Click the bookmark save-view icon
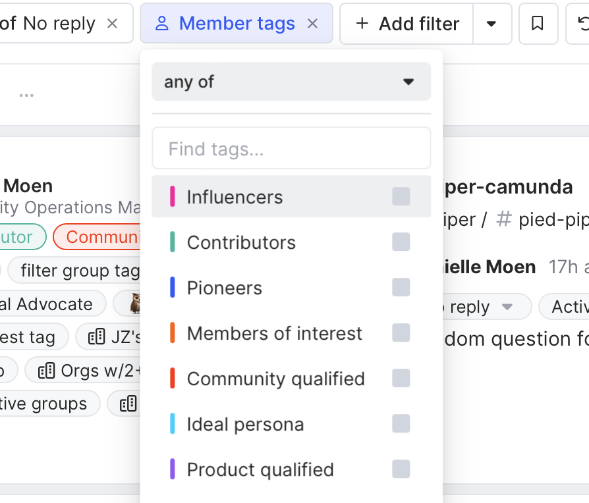 (538, 24)
